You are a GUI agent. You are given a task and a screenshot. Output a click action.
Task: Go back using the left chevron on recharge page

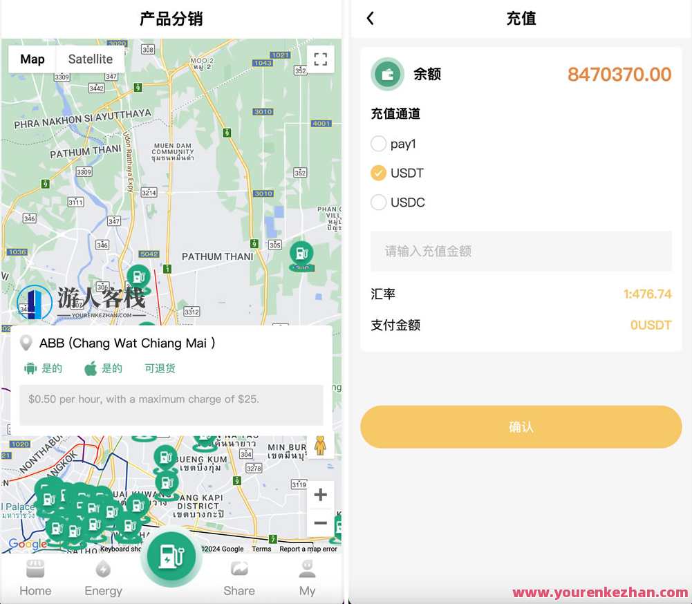point(371,19)
